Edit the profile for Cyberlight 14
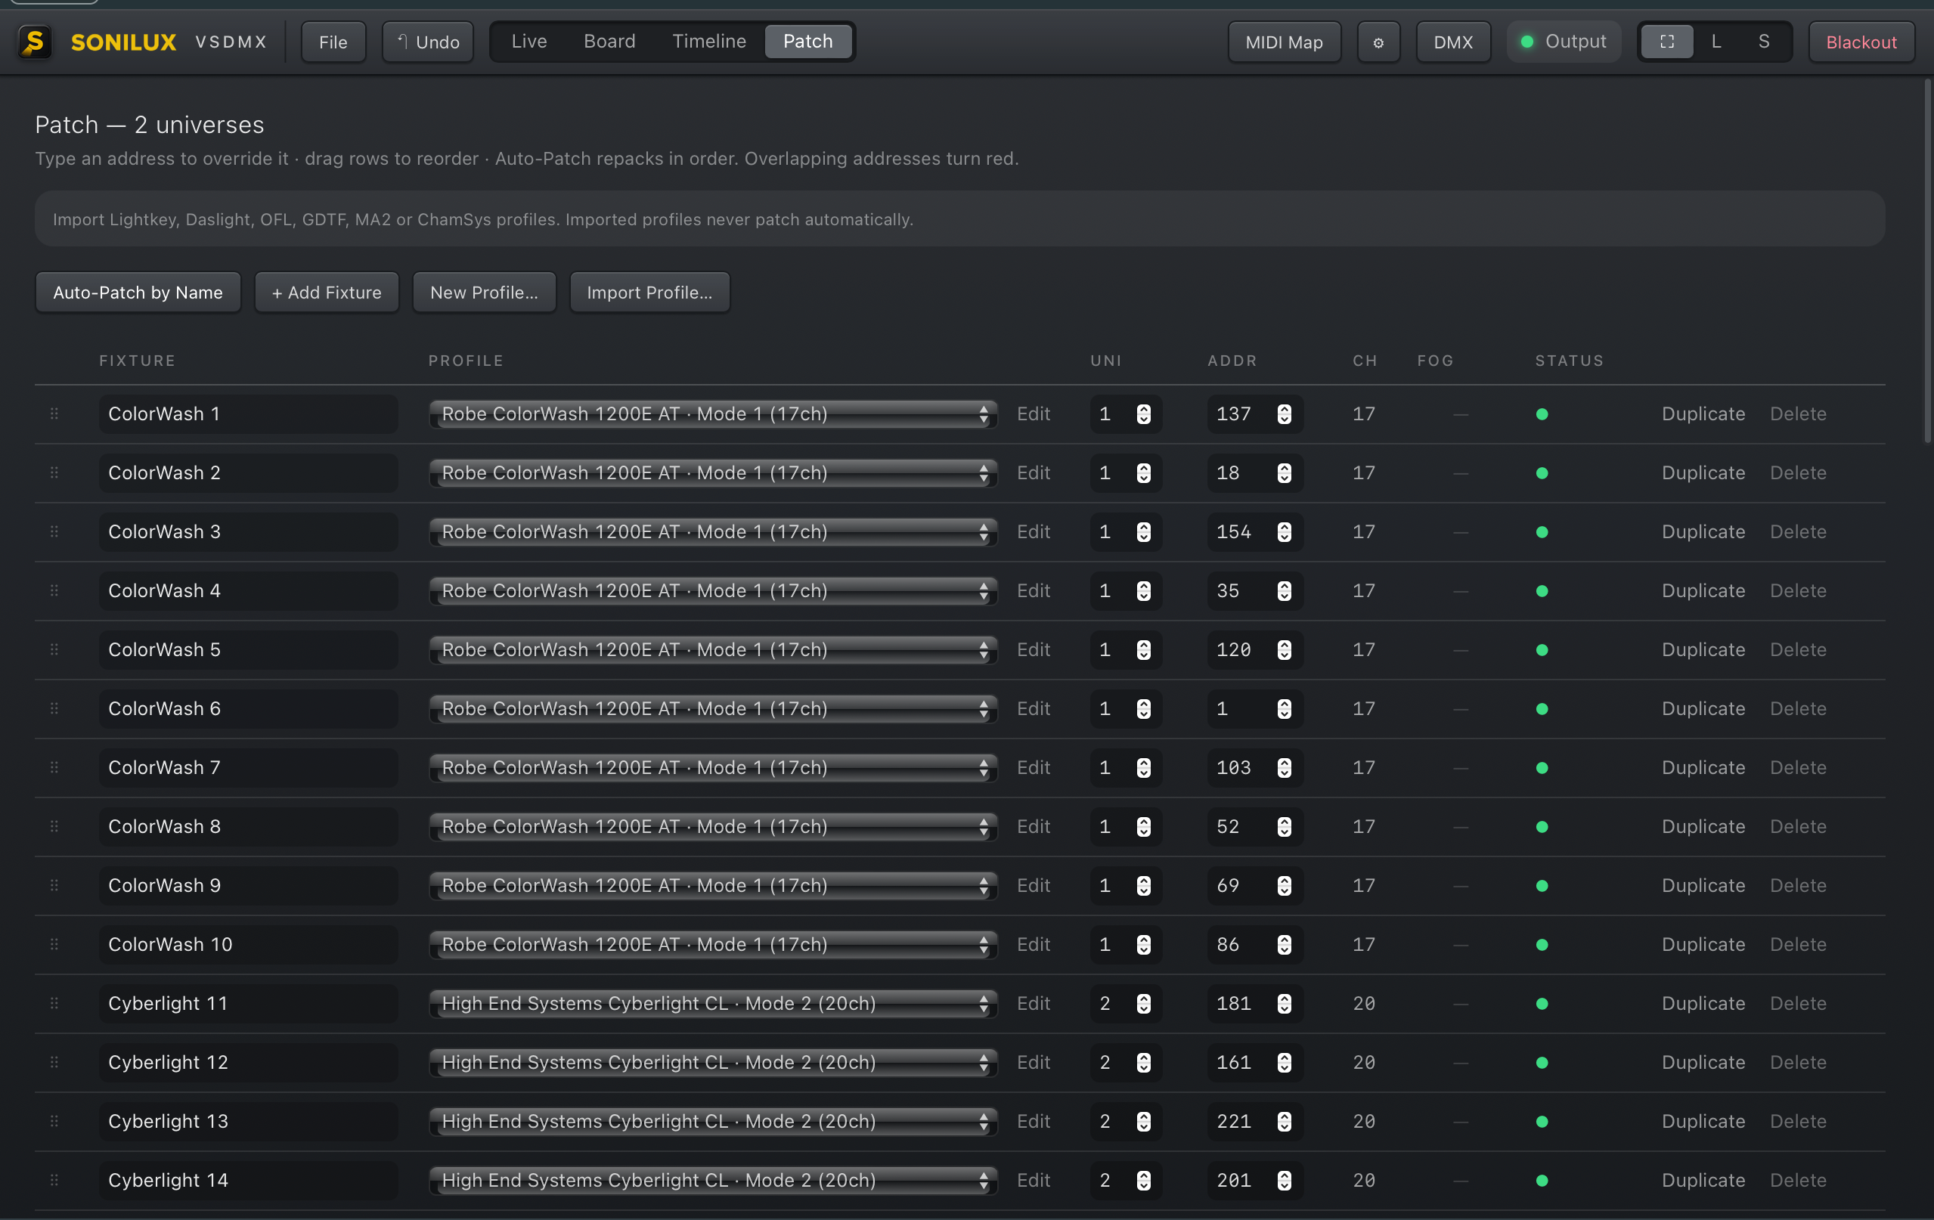This screenshot has height=1220, width=1934. (1033, 1180)
